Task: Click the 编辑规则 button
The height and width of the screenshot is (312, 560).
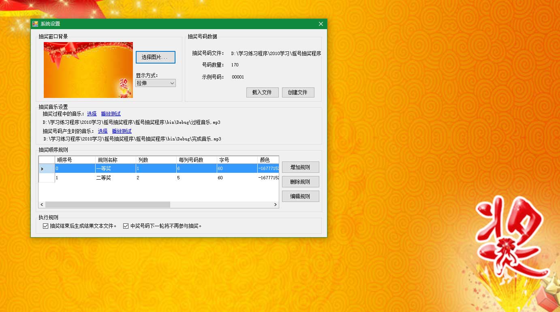Action: coord(300,196)
